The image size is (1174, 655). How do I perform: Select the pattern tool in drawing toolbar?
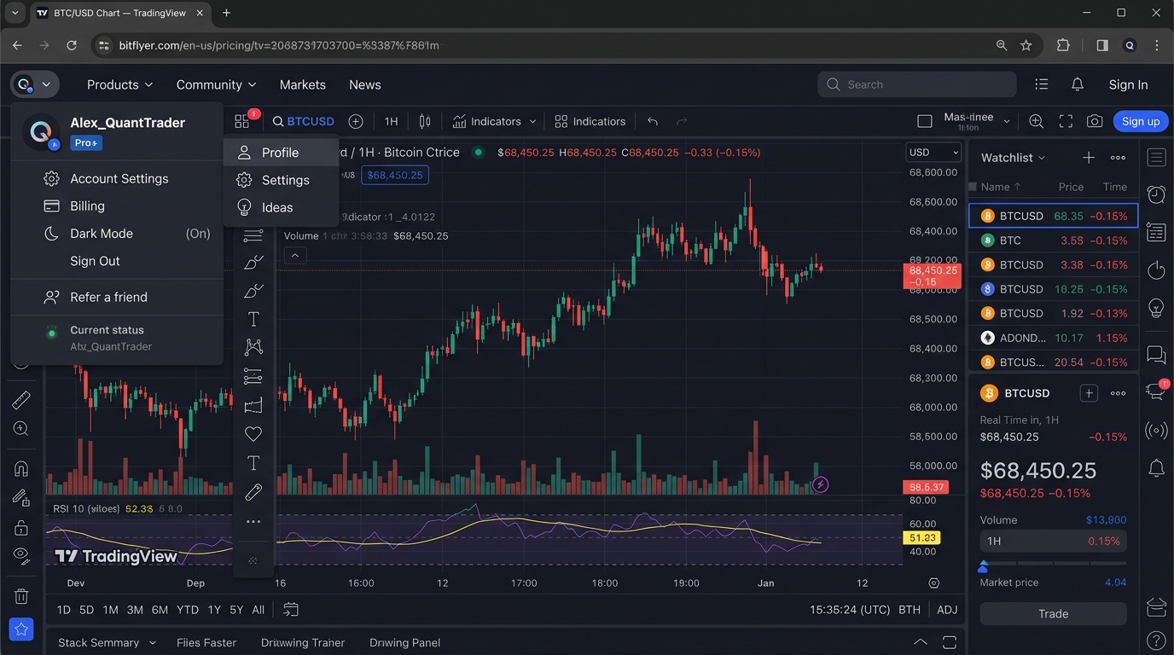(253, 347)
